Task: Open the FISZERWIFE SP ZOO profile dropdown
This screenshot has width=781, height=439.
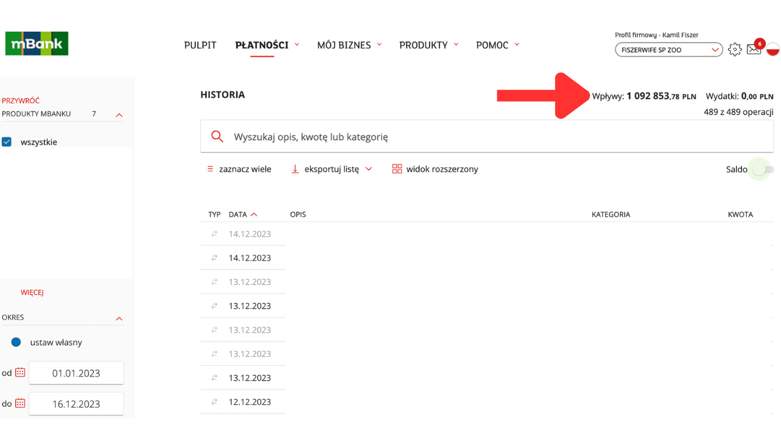Action: point(669,49)
